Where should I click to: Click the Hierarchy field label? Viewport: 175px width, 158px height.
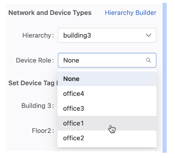tap(38, 36)
